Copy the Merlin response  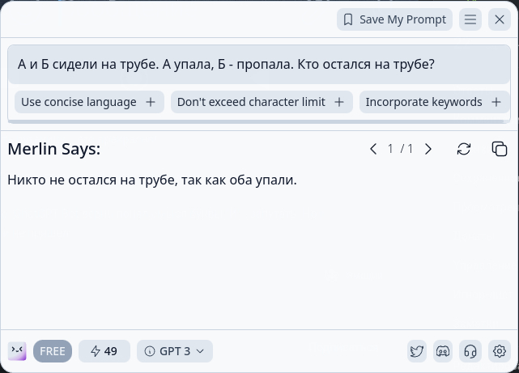click(500, 149)
